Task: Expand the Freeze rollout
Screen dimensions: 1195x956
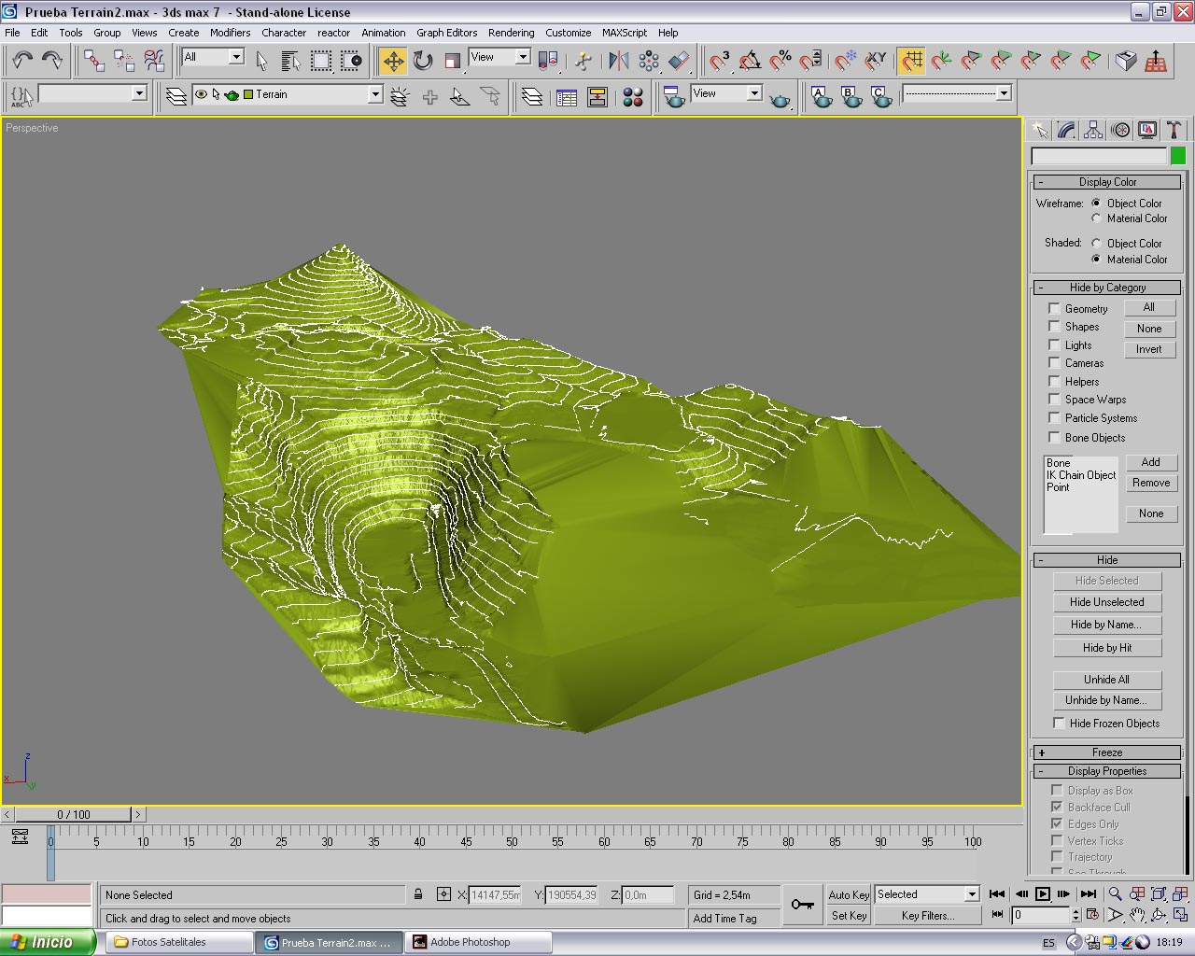Action: 1106,752
